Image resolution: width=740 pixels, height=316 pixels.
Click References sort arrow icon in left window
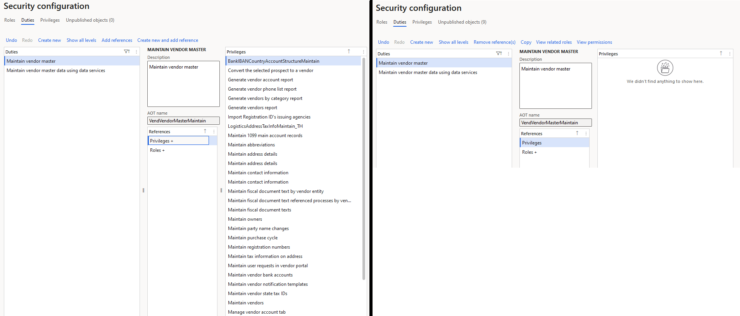pyautogui.click(x=205, y=131)
